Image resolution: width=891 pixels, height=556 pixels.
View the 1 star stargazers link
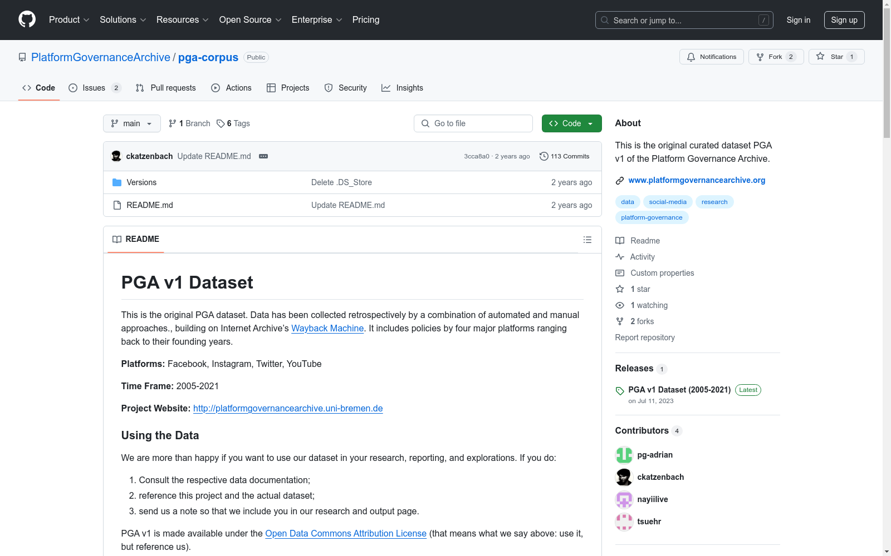click(x=633, y=289)
